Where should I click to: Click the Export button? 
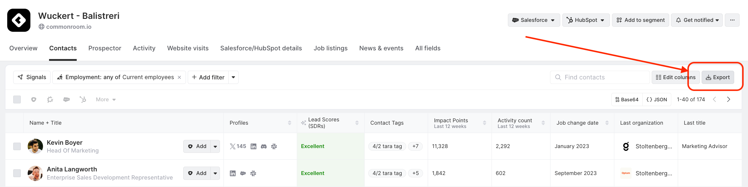(718, 77)
